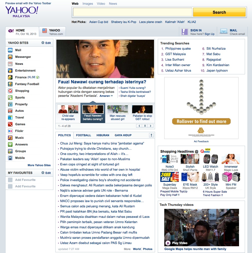Click inside the web search text box
The height and width of the screenshot is (253, 252).
132,12
